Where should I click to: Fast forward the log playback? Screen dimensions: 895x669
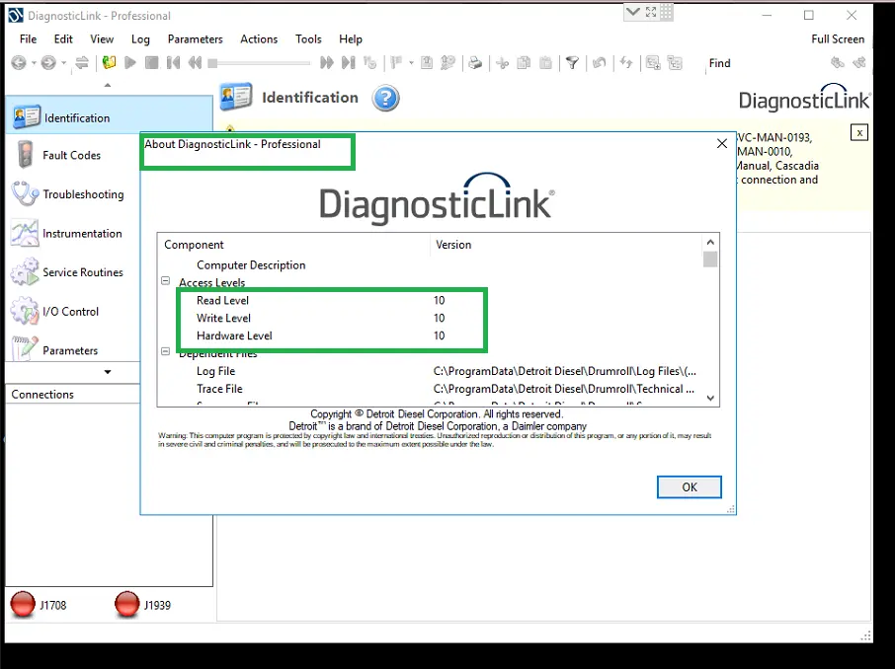(x=327, y=63)
